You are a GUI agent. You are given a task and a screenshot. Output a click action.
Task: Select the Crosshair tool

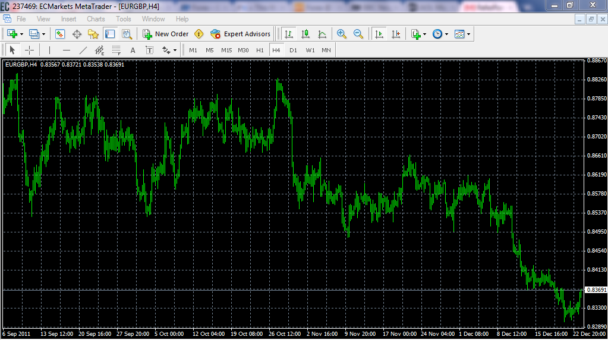(29, 50)
